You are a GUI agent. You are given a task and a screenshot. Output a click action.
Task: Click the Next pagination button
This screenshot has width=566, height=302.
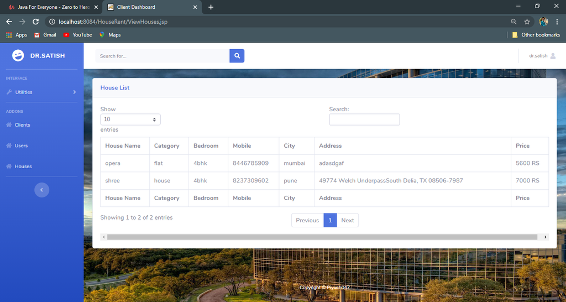tap(348, 220)
